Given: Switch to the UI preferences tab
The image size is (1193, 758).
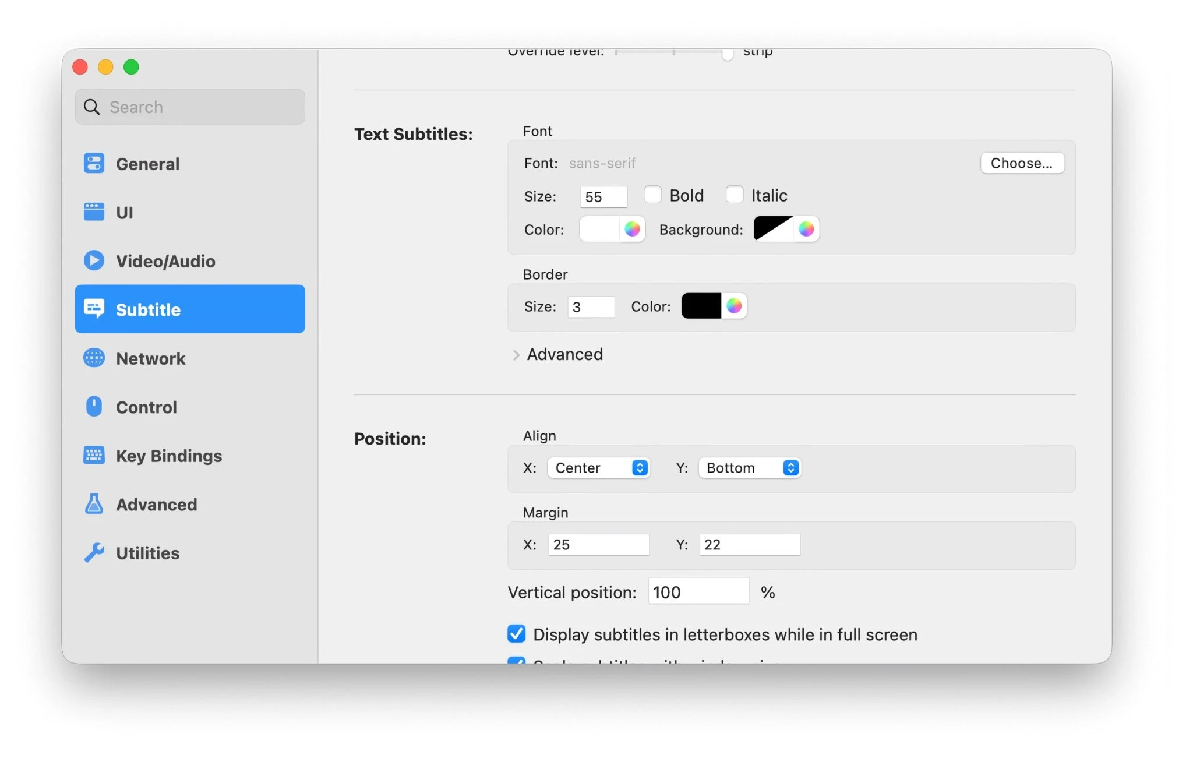Looking at the screenshot, I should (x=190, y=212).
